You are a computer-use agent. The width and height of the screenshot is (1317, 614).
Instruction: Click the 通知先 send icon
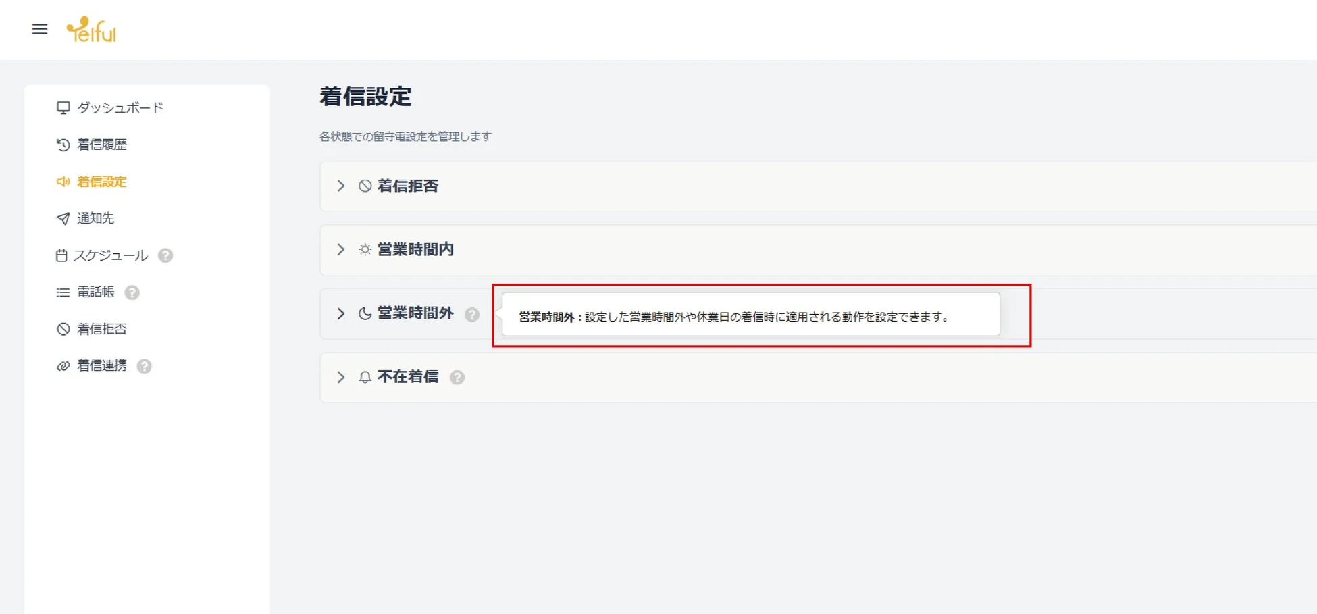(63, 218)
